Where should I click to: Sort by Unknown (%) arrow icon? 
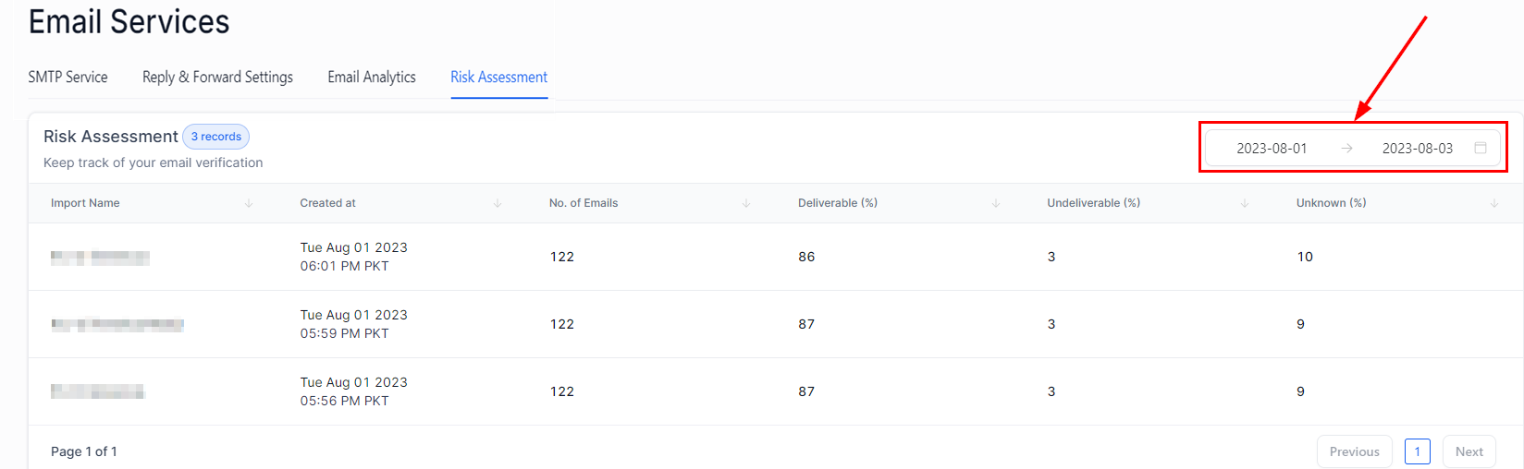pos(1493,203)
